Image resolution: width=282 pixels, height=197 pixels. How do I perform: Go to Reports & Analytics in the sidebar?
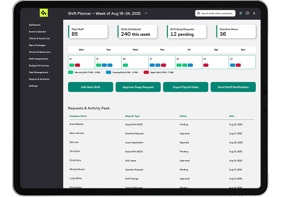[39, 79]
